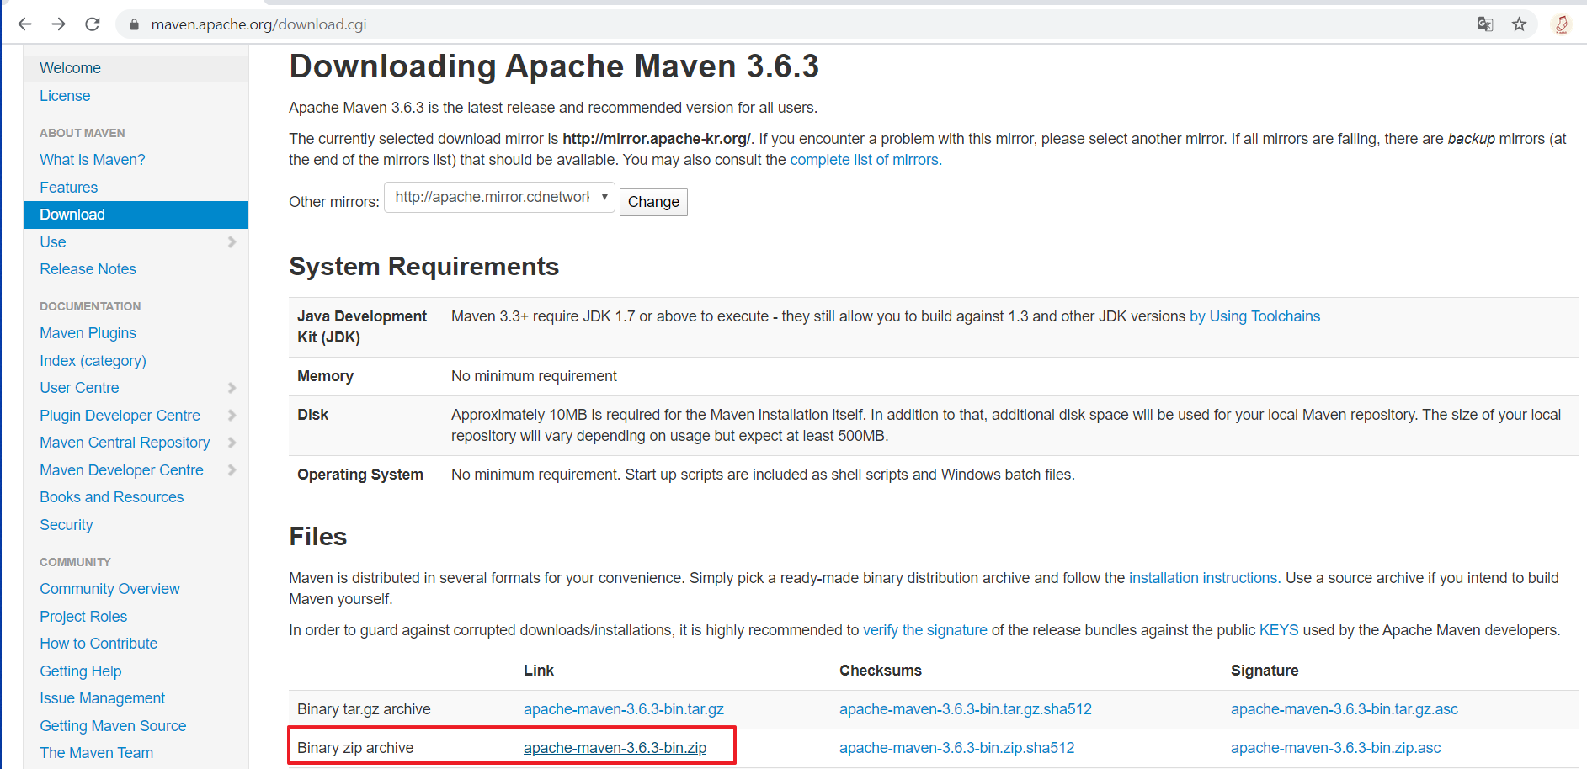Open the User Centre sidebar link

79,388
